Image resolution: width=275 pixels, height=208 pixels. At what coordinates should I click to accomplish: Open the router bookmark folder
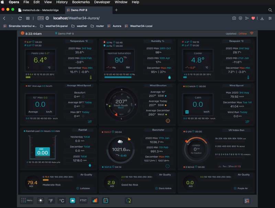[97, 26]
